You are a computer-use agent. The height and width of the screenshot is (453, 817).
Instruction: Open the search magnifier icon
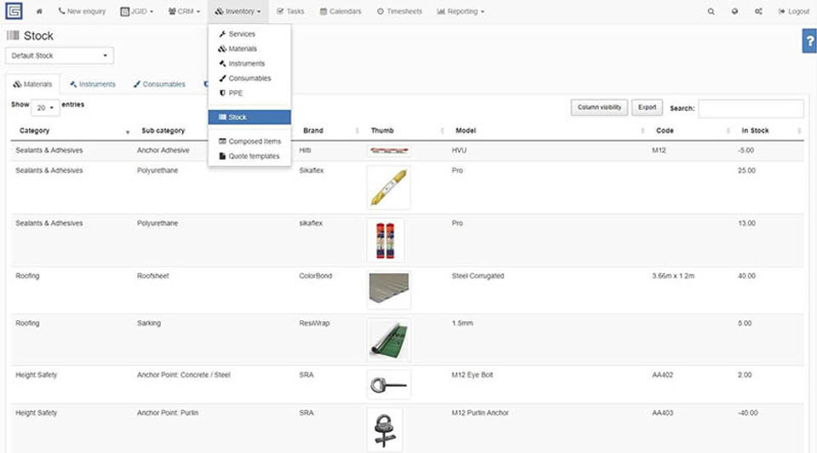point(711,11)
